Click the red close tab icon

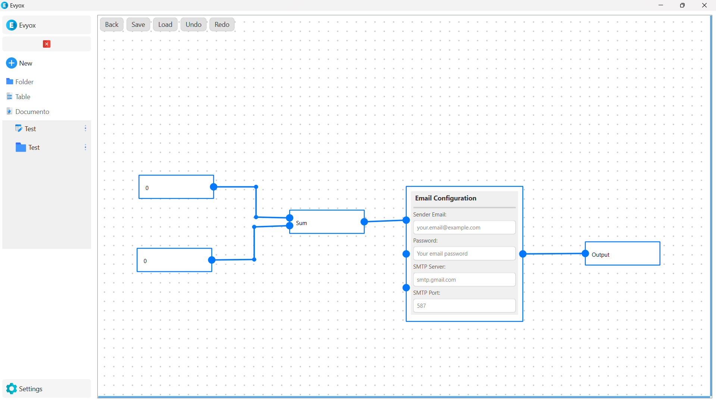pos(47,44)
